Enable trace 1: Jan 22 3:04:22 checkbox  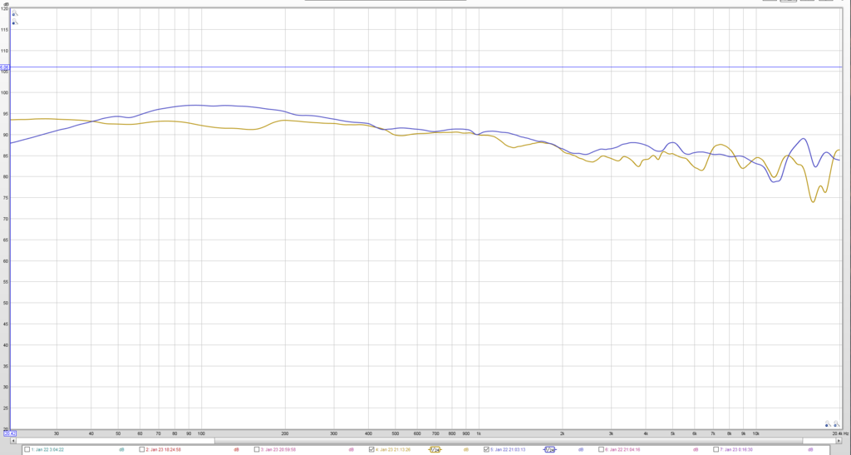(27, 449)
